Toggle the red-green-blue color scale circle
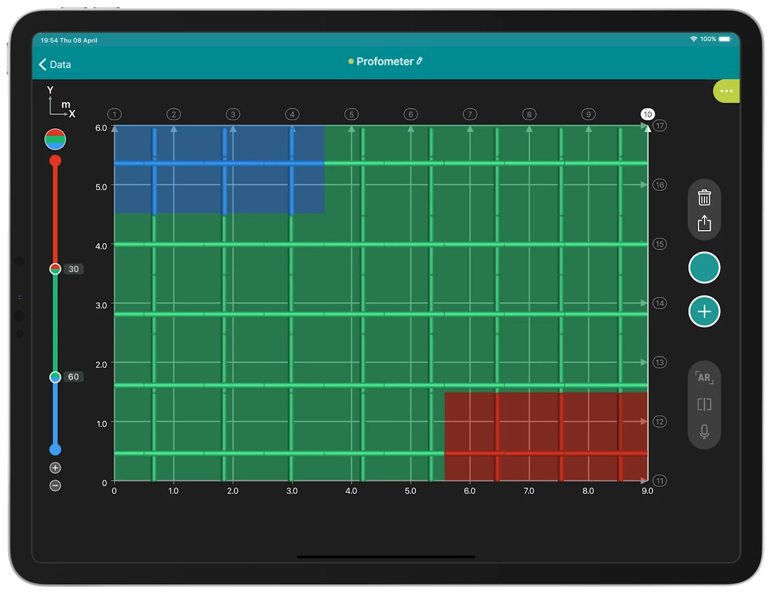The height and width of the screenshot is (594, 771). [x=55, y=140]
